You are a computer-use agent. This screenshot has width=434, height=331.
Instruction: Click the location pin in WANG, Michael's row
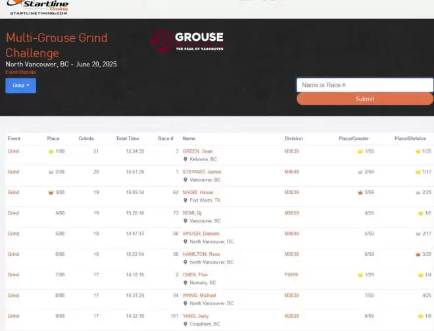pos(185,303)
